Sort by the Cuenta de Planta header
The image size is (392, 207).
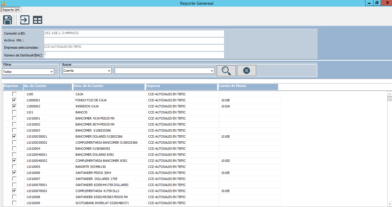248,87
